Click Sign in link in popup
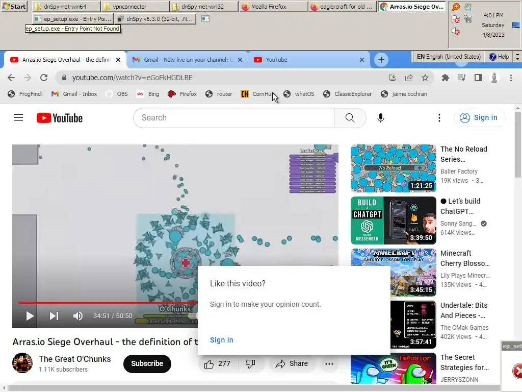522x392 pixels. (x=221, y=340)
